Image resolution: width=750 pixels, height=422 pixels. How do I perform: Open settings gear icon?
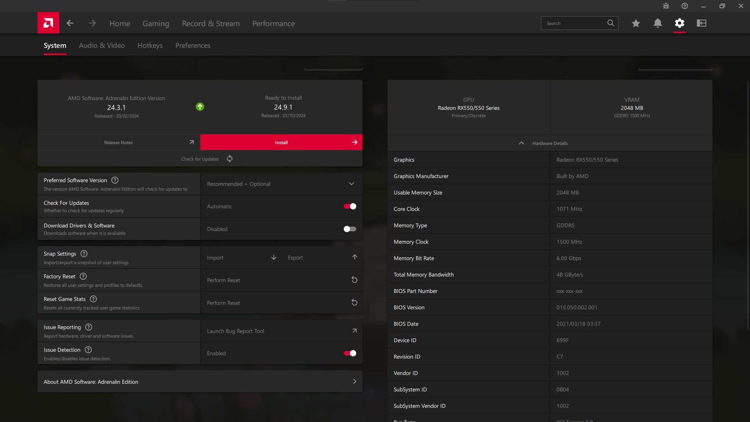(x=680, y=23)
